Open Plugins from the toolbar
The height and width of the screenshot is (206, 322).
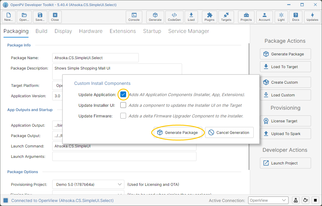tap(209, 17)
